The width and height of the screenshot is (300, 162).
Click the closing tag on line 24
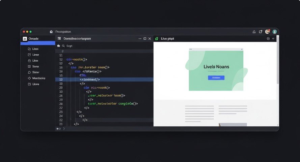click(82, 116)
